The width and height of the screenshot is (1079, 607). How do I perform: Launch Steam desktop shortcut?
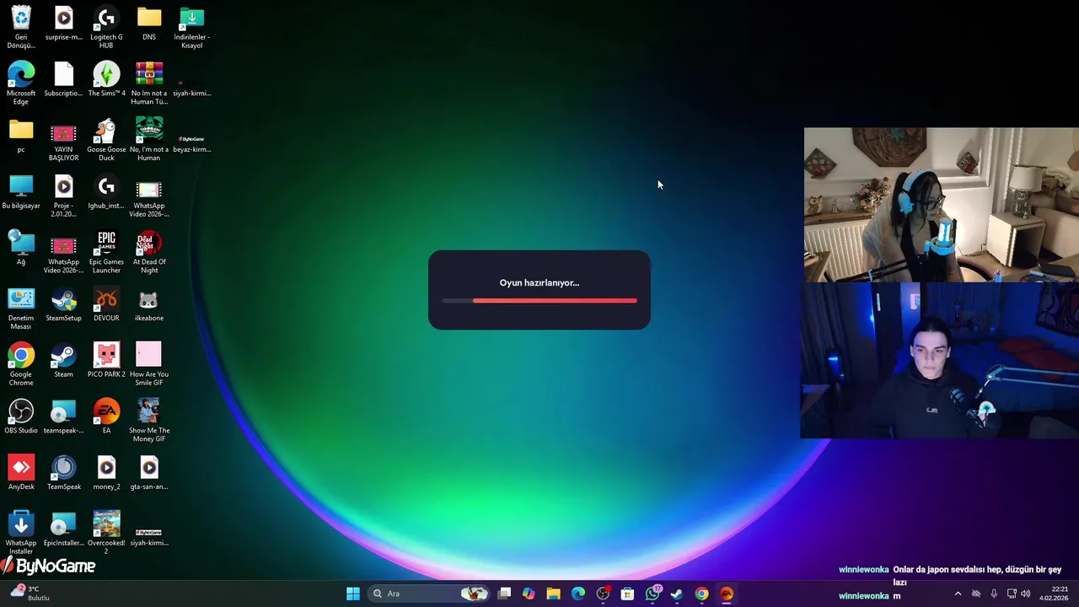click(64, 362)
